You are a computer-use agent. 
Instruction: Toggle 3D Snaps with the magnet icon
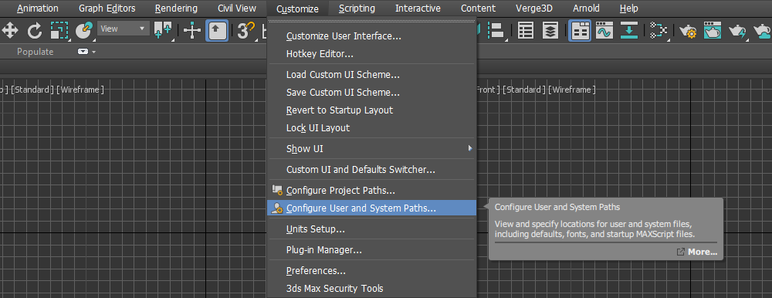pos(245,31)
